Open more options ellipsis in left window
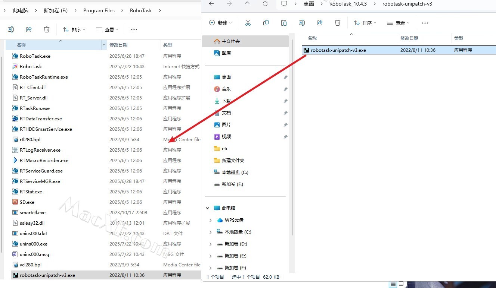The width and height of the screenshot is (496, 288). point(134,29)
